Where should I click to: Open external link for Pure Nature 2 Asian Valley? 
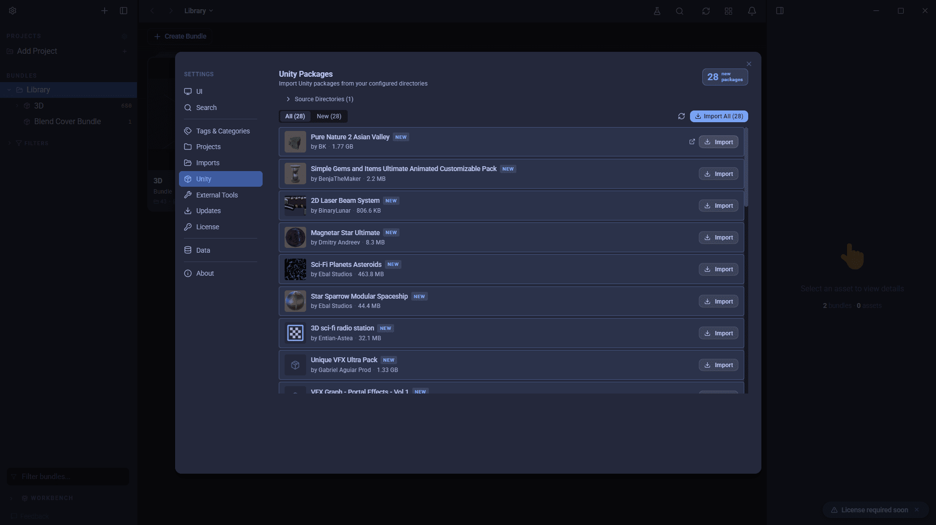click(692, 142)
